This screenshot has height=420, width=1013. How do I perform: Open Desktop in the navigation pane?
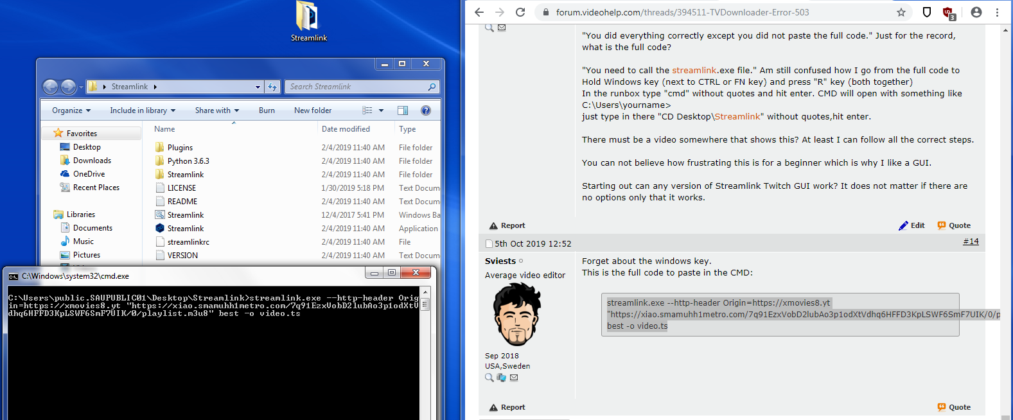[x=87, y=147]
